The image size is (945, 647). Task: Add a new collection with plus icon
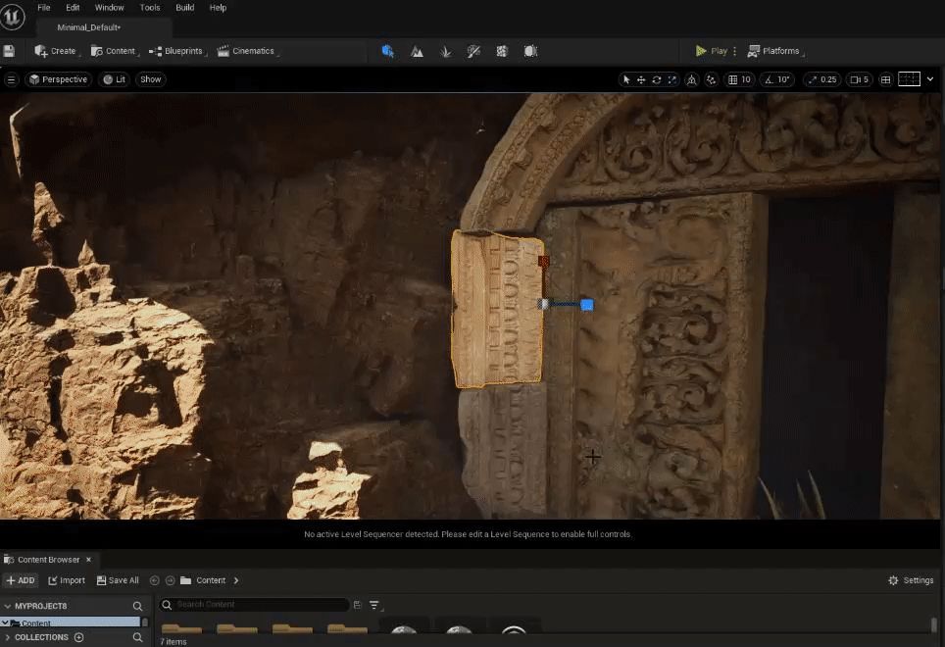79,637
